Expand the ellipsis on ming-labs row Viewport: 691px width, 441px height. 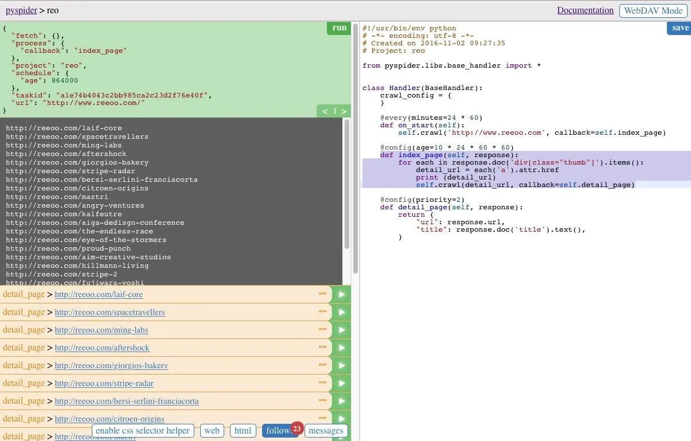click(x=322, y=329)
